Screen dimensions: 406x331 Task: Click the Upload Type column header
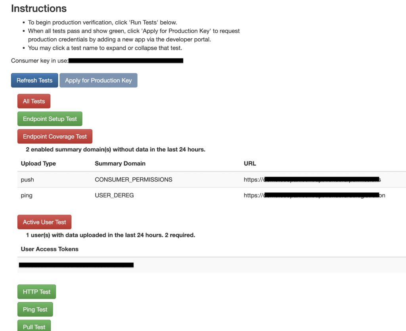click(38, 164)
